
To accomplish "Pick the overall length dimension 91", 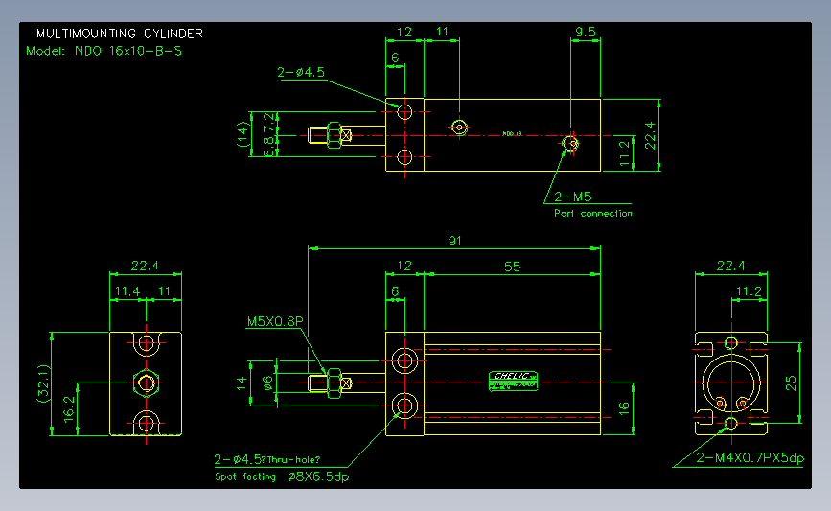I will (x=454, y=242).
